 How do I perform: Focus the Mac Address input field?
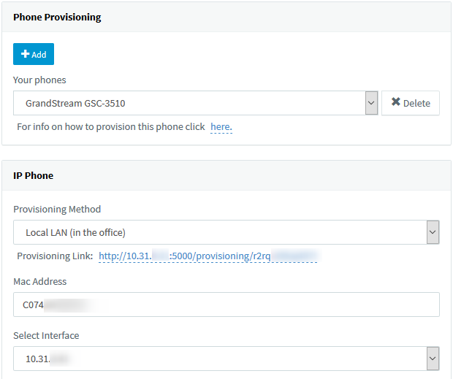pyautogui.click(x=226, y=305)
